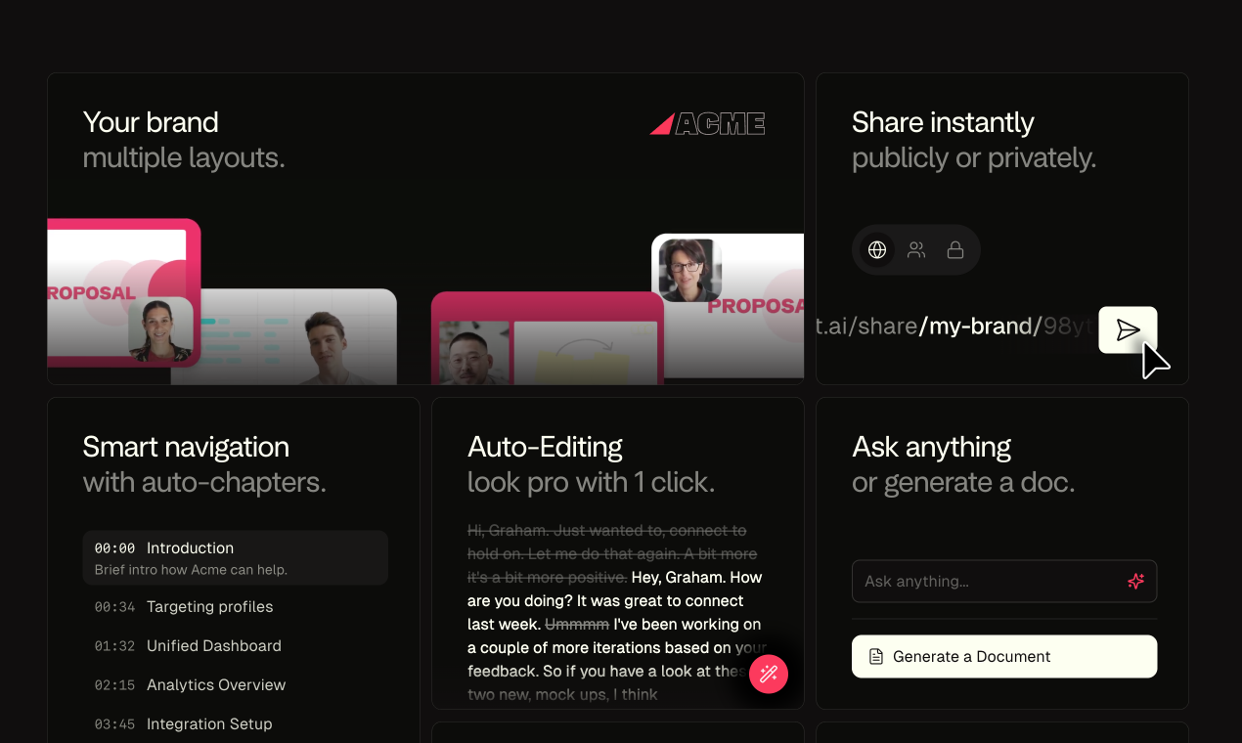The height and width of the screenshot is (743, 1242).
Task: Click the pink AI sparkle icon
Action: pyautogui.click(x=1135, y=581)
